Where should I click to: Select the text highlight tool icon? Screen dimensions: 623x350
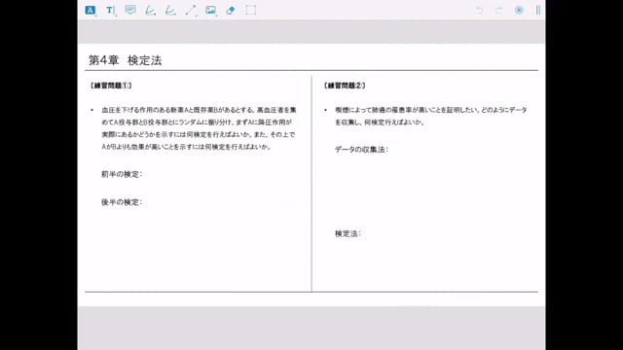(x=91, y=11)
